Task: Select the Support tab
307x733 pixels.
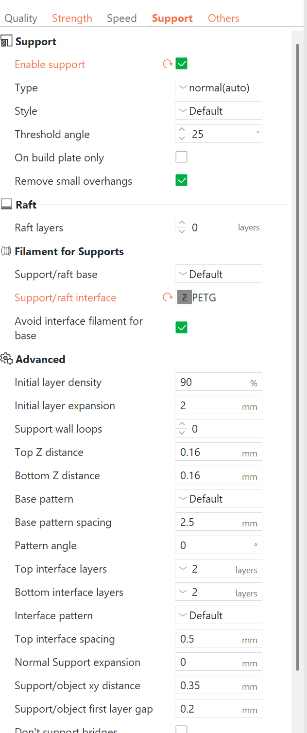Action: pos(172,18)
